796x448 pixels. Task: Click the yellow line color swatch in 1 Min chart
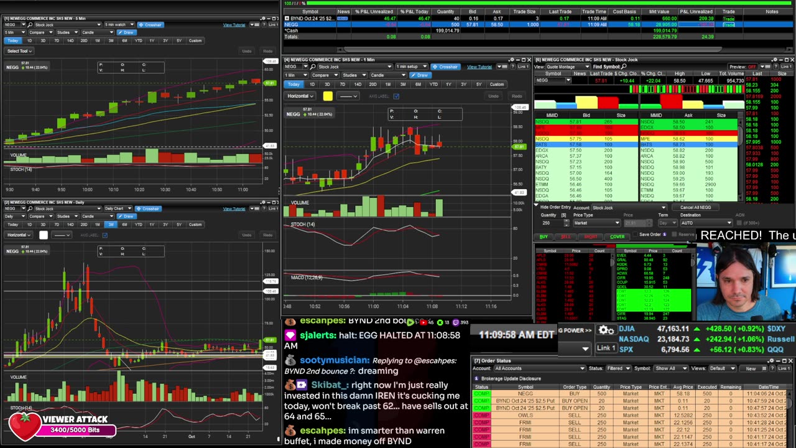(x=328, y=96)
